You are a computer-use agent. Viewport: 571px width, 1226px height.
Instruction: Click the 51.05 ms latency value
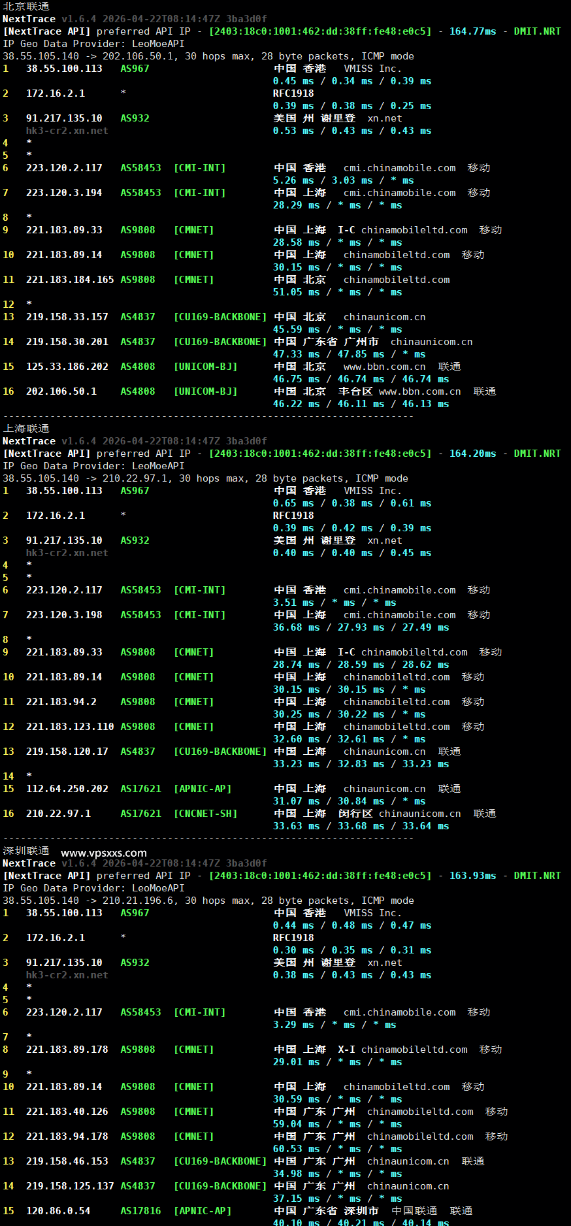pos(297,292)
